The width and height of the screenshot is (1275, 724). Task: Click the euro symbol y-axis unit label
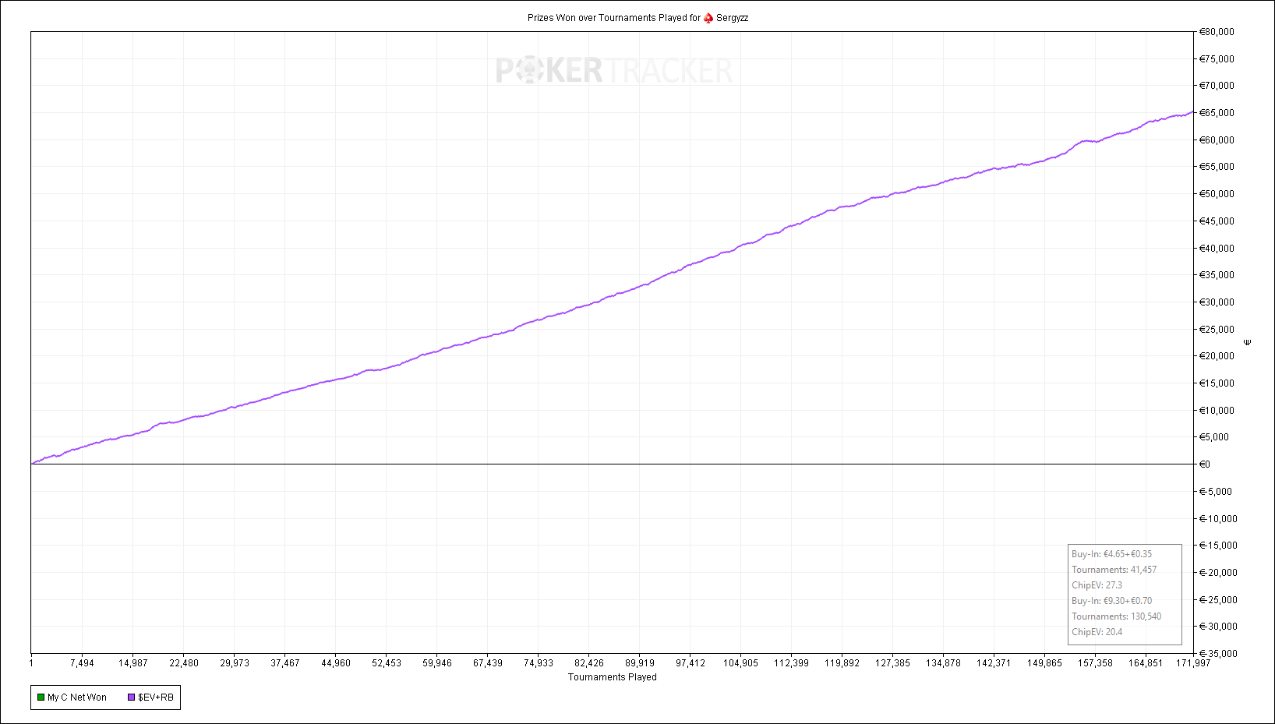(x=1248, y=342)
